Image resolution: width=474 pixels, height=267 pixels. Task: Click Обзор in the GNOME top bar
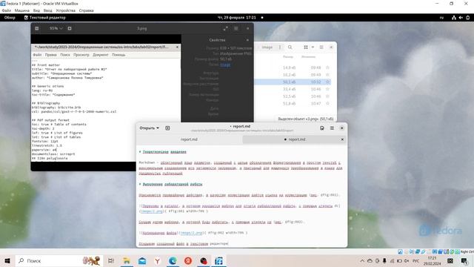10,18
